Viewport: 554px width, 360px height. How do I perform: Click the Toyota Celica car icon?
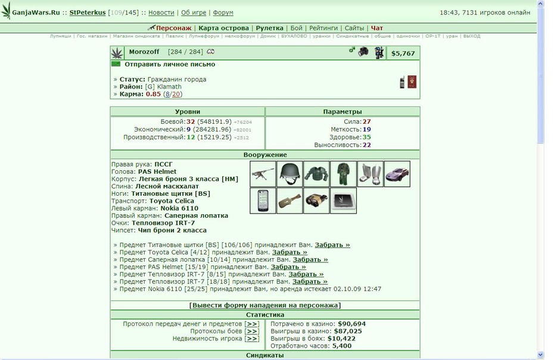397,174
